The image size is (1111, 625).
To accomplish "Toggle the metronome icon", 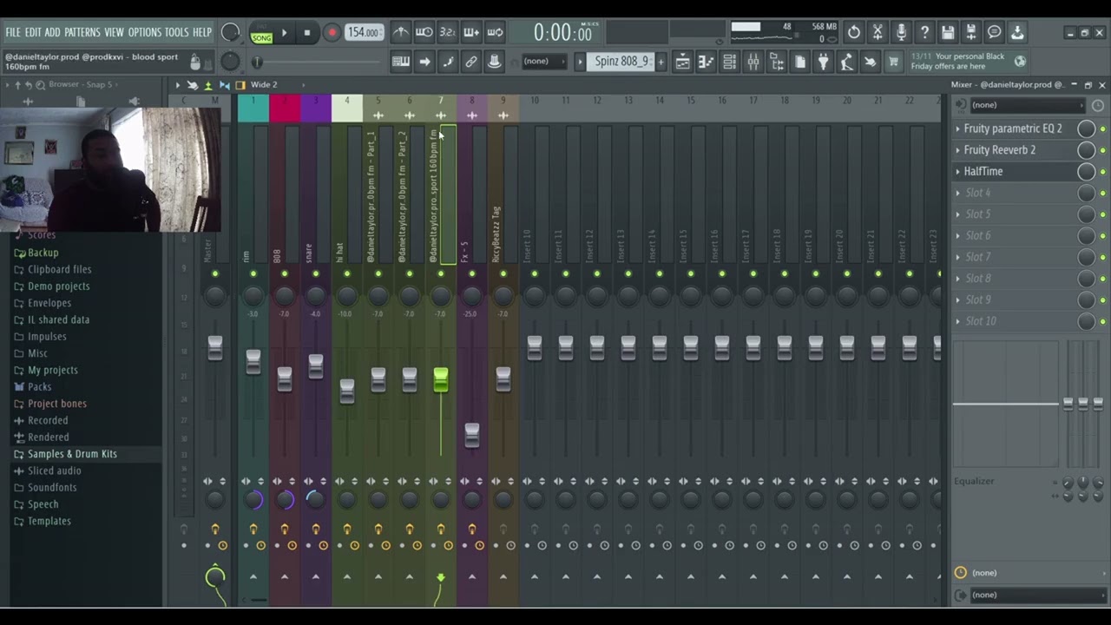I will (x=400, y=32).
